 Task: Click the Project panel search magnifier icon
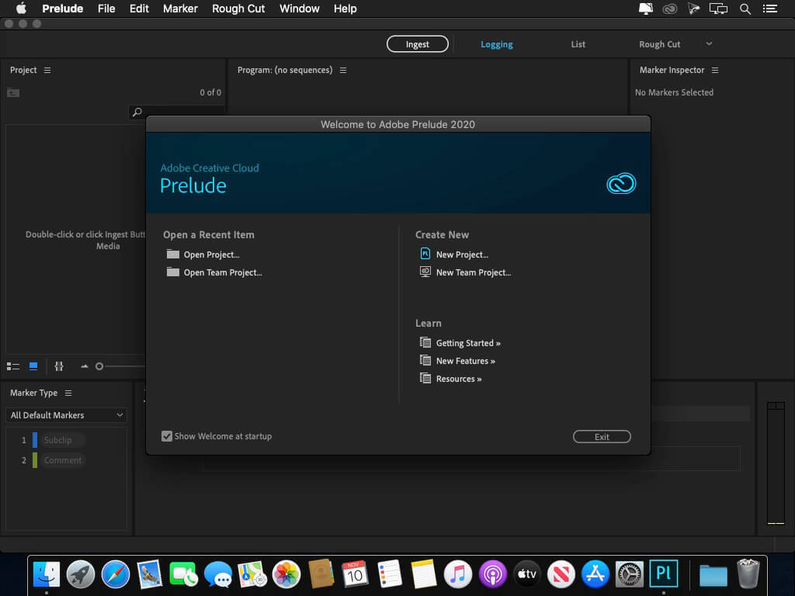click(x=137, y=113)
